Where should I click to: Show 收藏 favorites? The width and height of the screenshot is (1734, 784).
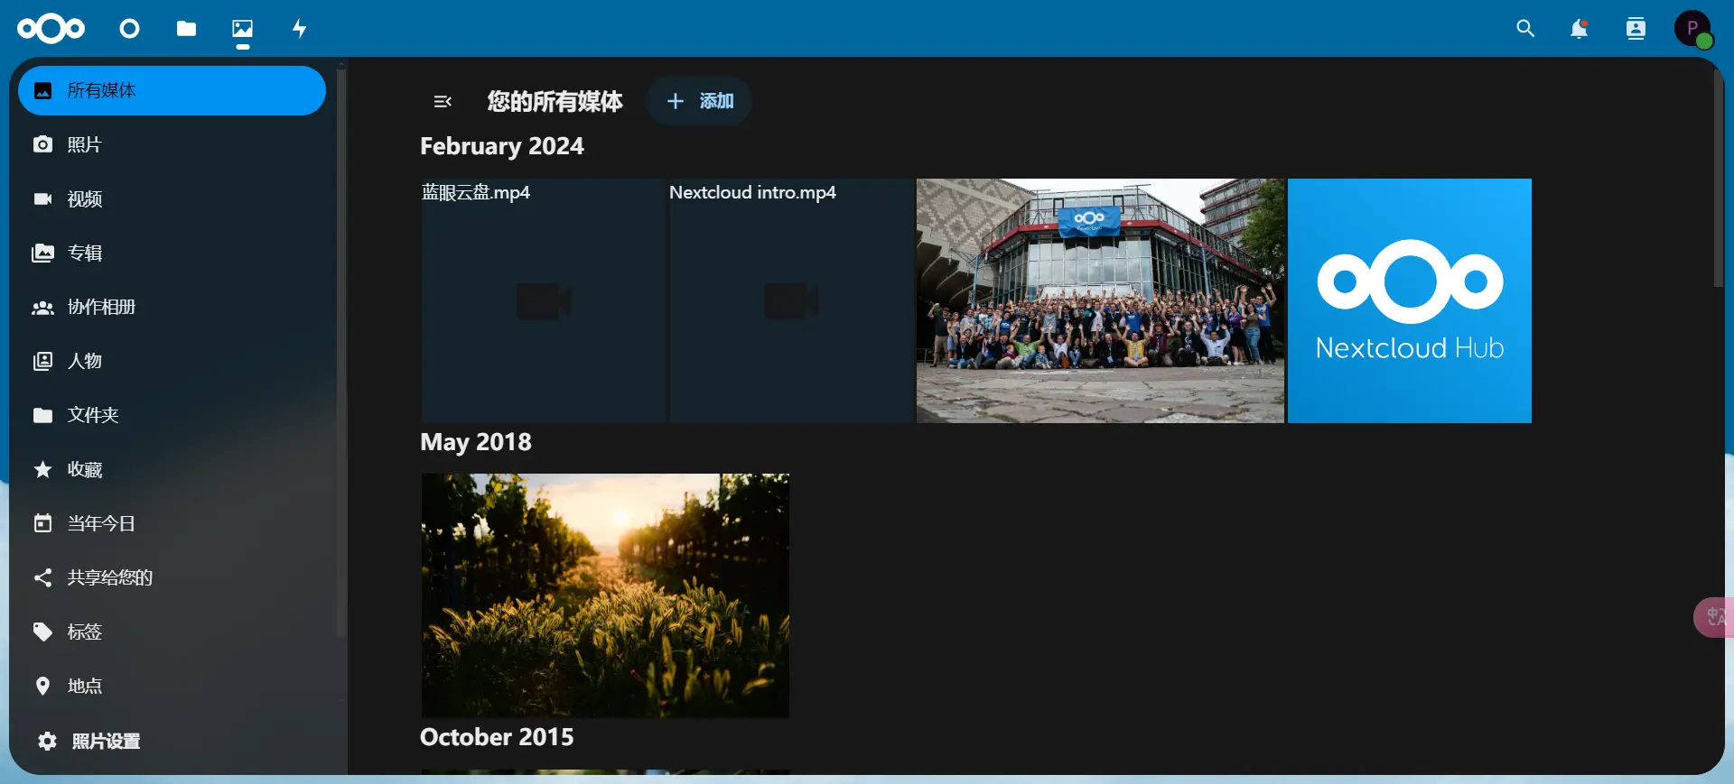(x=172, y=469)
